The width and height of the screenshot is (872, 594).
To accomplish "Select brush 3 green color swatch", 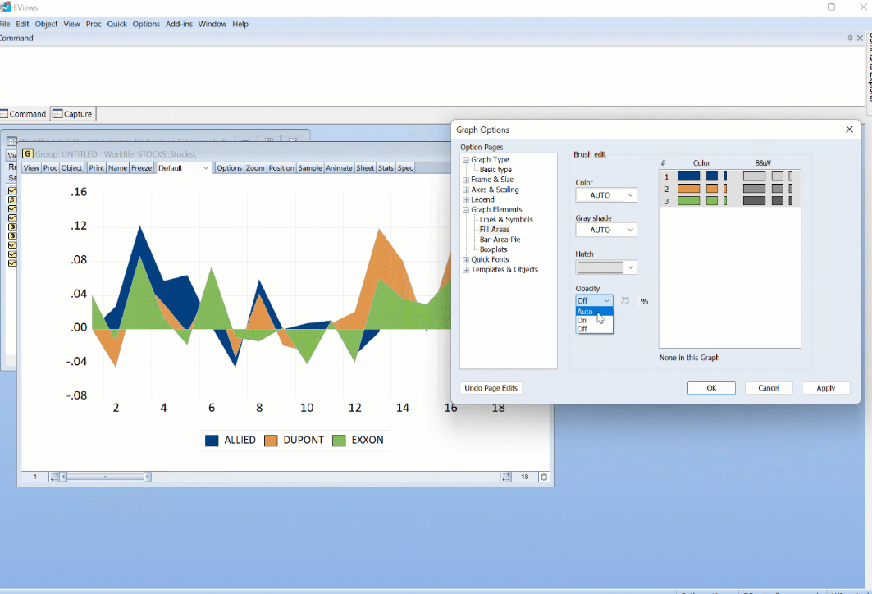I will point(688,201).
